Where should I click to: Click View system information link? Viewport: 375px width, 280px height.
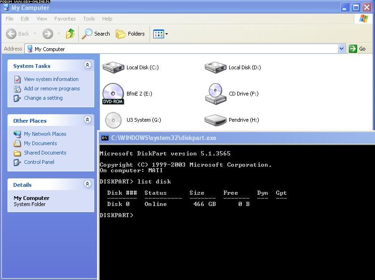51,79
